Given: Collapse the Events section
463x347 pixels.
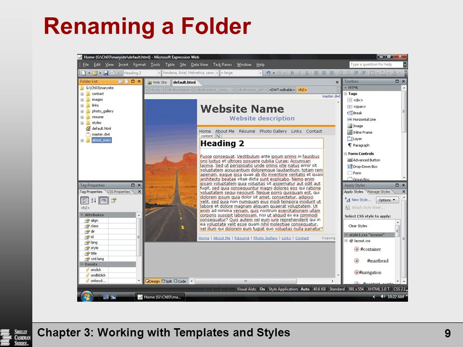Looking at the screenshot, I should click(x=82, y=265).
